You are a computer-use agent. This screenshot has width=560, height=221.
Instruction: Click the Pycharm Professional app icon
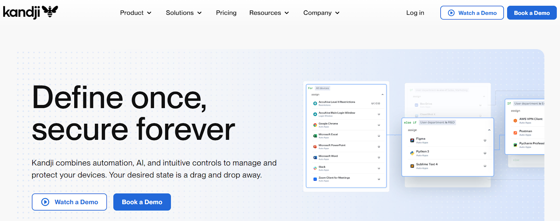pyautogui.click(x=515, y=145)
